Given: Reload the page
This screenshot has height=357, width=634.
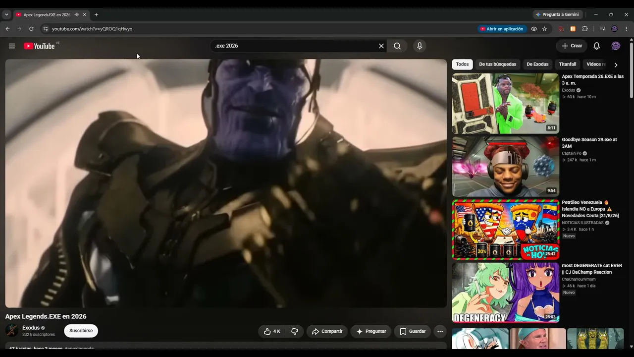Looking at the screenshot, I should [x=31, y=29].
